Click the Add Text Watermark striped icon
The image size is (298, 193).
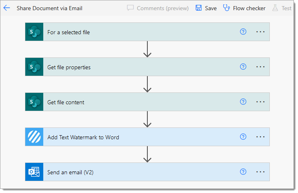pos(34,137)
